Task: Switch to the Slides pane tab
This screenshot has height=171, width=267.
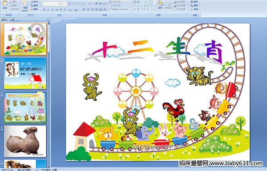Action: (4, 20)
